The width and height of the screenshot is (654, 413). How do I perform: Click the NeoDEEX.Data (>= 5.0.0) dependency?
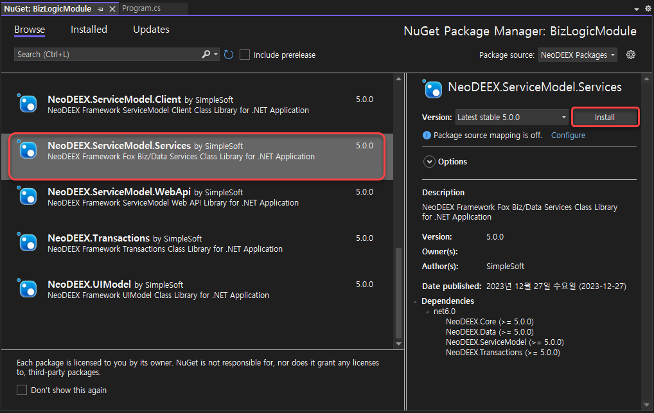coord(490,332)
